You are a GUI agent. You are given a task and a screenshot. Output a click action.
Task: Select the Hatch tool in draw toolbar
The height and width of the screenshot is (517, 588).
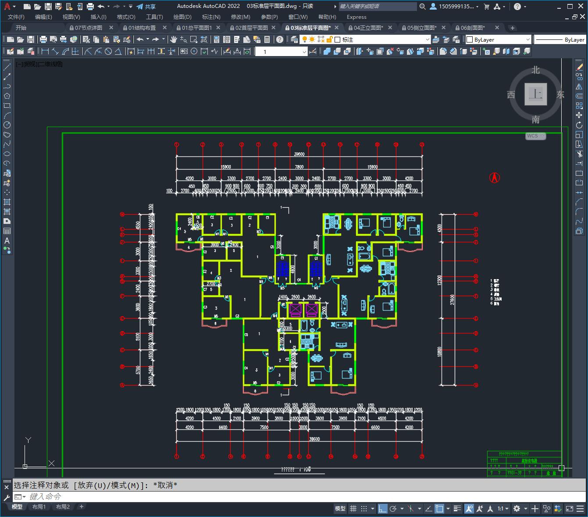(7, 202)
